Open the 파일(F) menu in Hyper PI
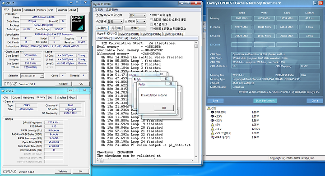Viewport: 325px width, 176px height. (x=99, y=10)
